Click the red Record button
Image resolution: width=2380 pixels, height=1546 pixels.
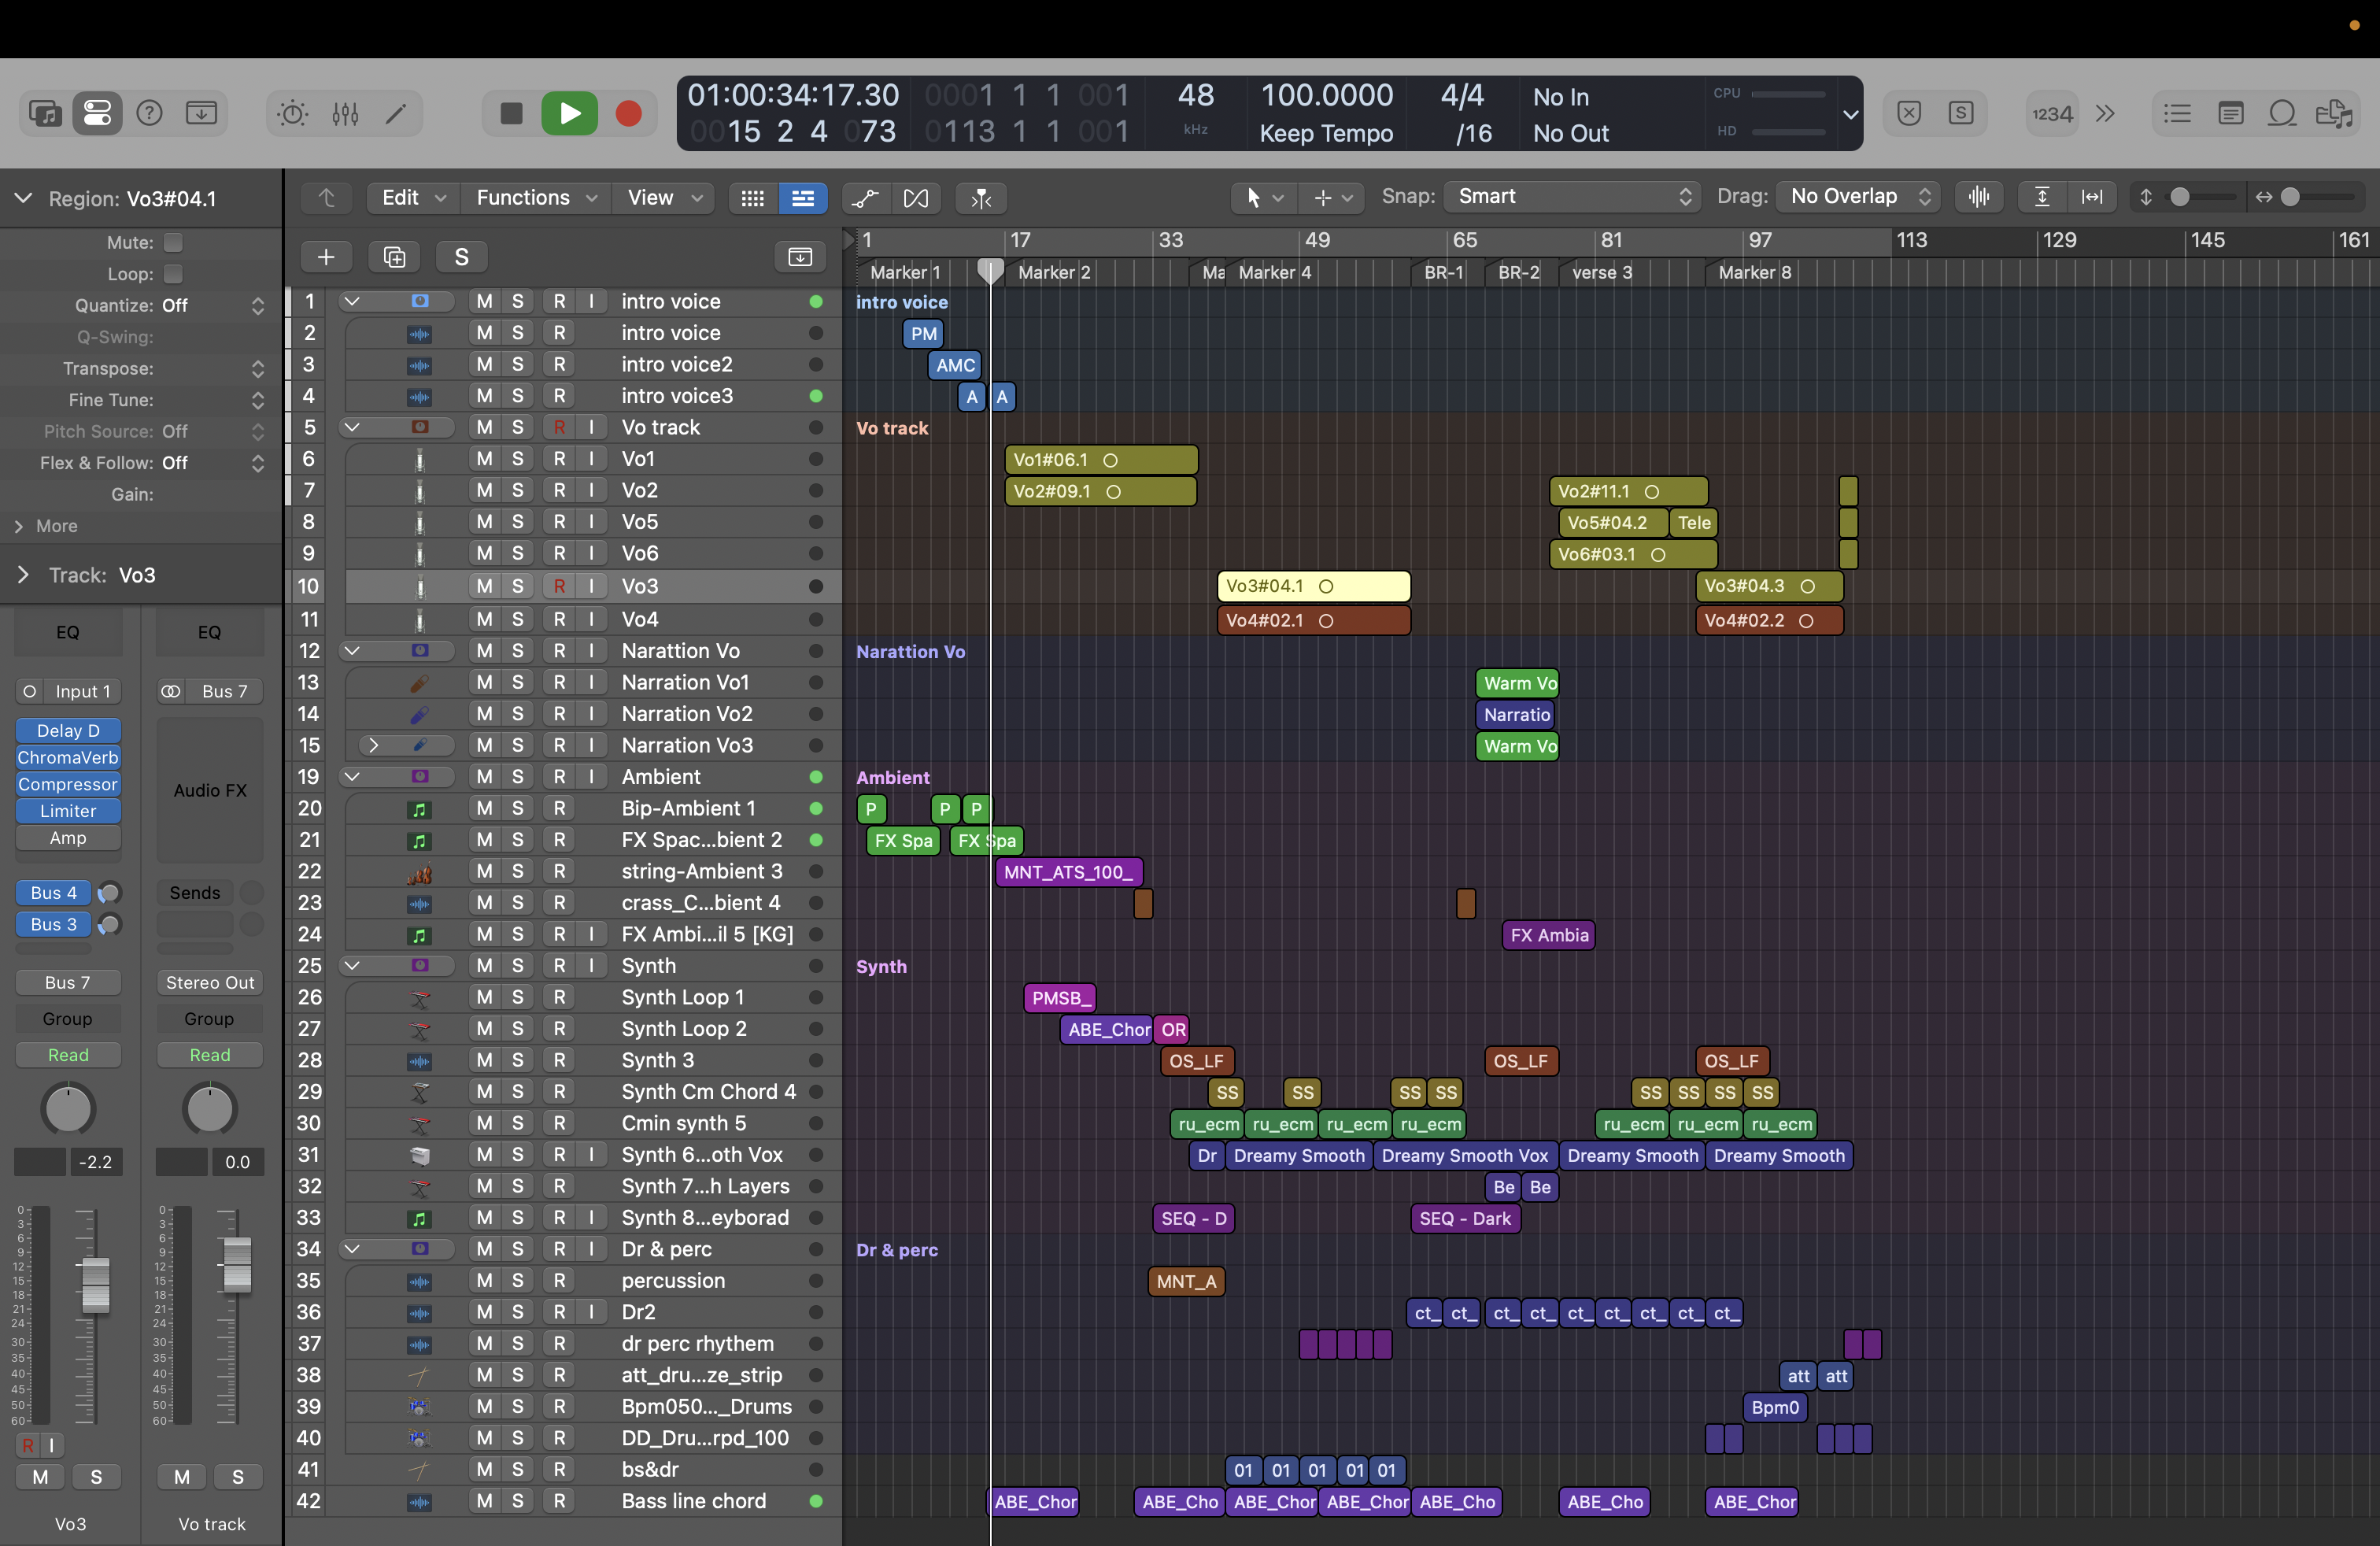[628, 113]
